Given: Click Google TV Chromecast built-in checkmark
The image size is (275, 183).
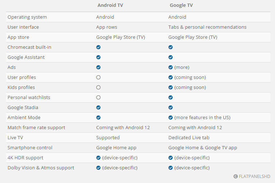Looking at the screenshot, I should pyautogui.click(x=171, y=47).
